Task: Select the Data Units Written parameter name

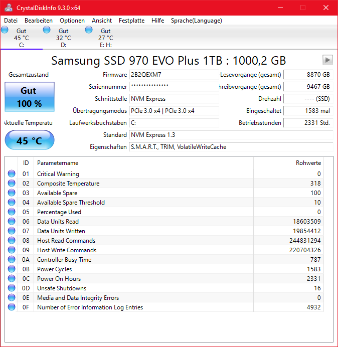Action: tap(61, 231)
